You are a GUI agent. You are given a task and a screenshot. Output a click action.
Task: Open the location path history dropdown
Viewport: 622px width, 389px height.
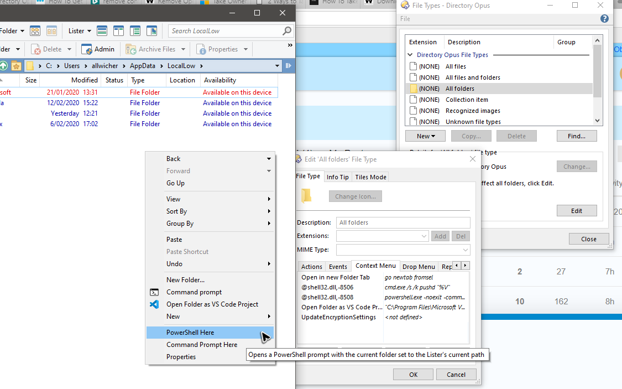tap(277, 66)
